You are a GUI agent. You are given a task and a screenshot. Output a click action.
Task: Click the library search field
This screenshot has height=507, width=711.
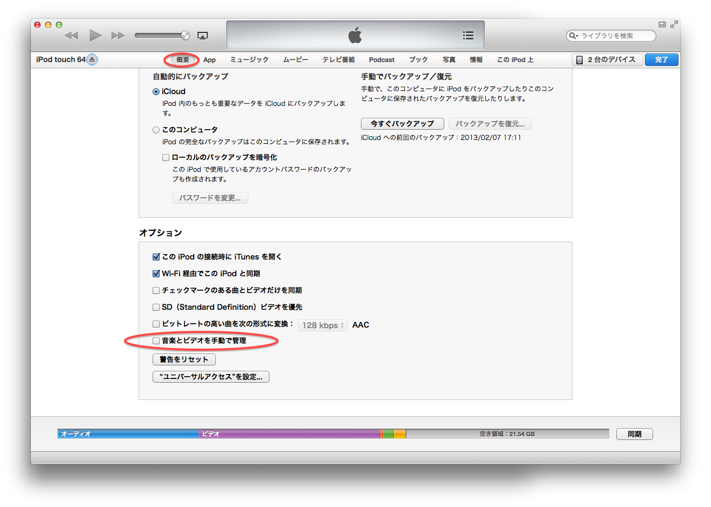coord(611,36)
